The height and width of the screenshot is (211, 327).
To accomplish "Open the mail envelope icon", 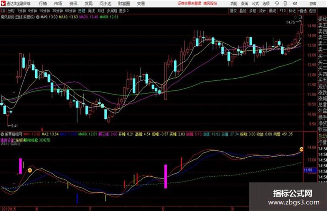I will tap(295, 3).
